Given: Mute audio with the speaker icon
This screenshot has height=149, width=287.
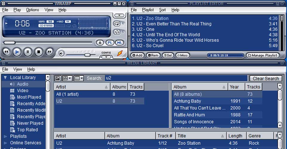Looking at the screenshot, I should [x=62, y=54].
